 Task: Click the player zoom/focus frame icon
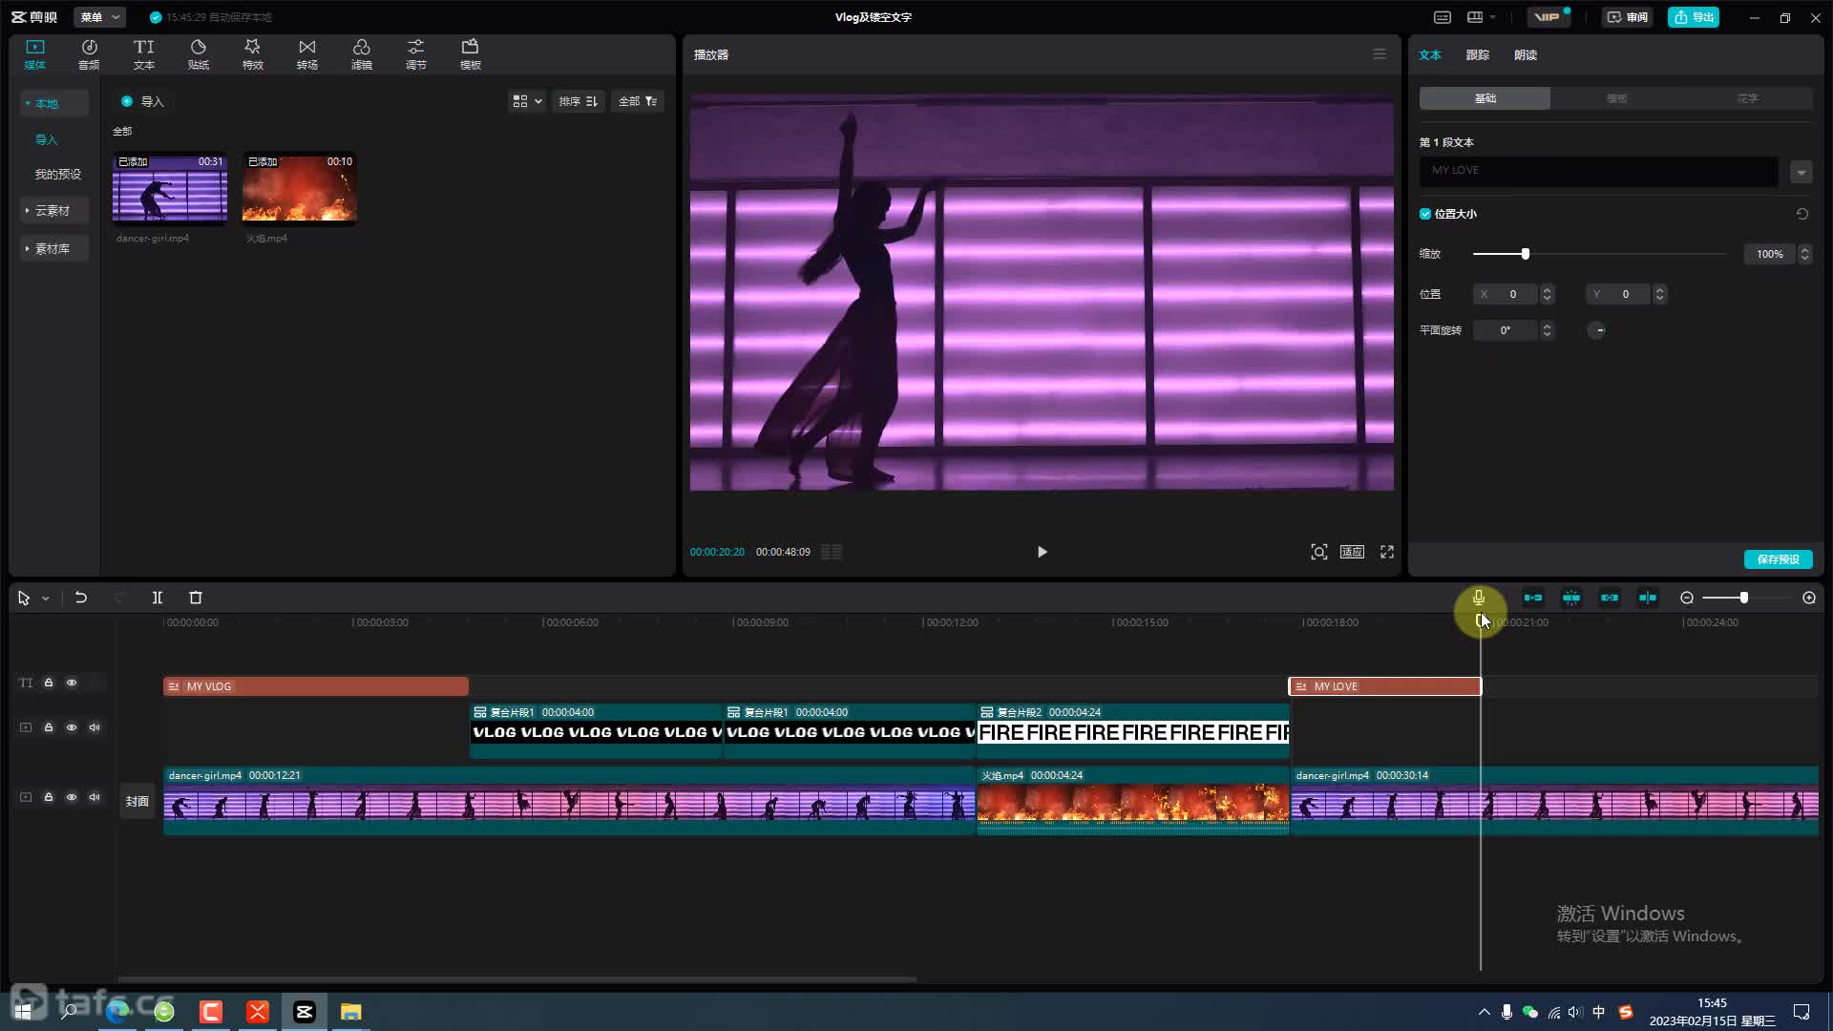(x=1318, y=552)
